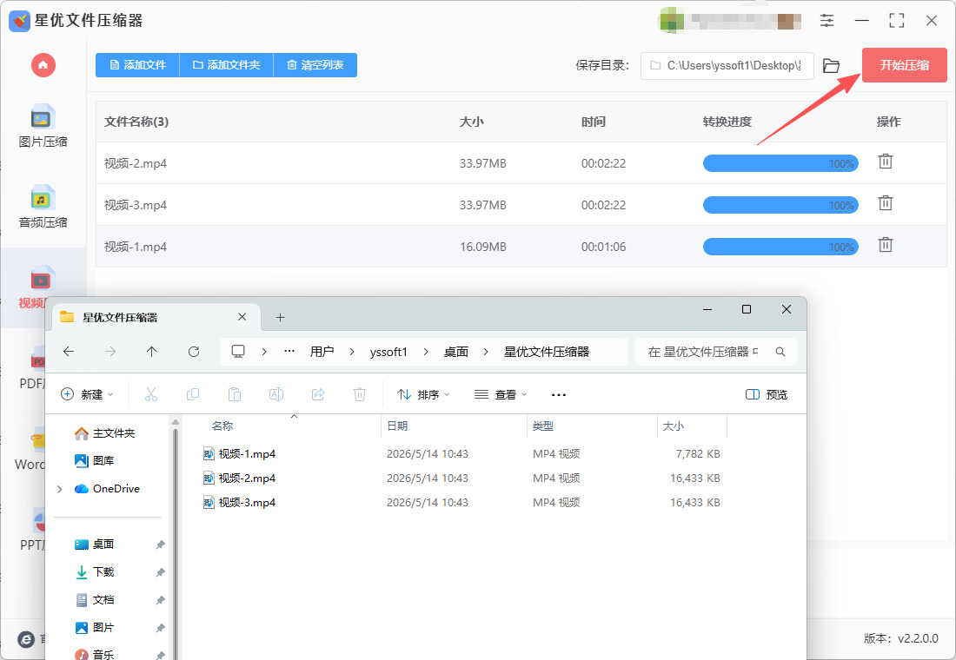Refresh the Explorer folder view
Image resolution: width=956 pixels, height=660 pixels.
194,351
